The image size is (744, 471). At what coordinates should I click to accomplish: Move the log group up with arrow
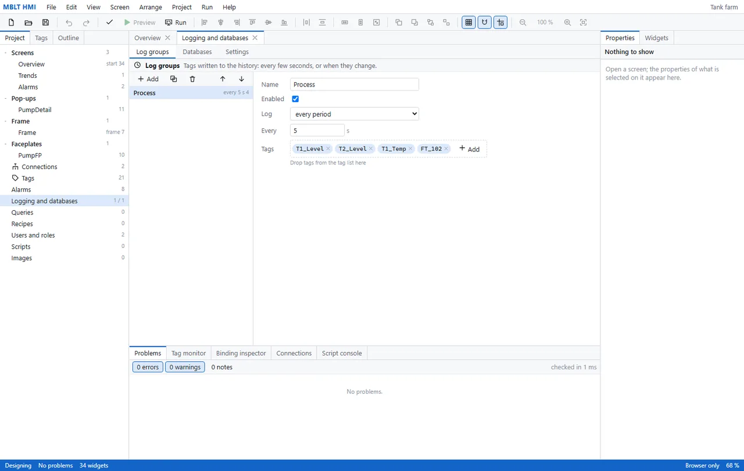coord(223,79)
